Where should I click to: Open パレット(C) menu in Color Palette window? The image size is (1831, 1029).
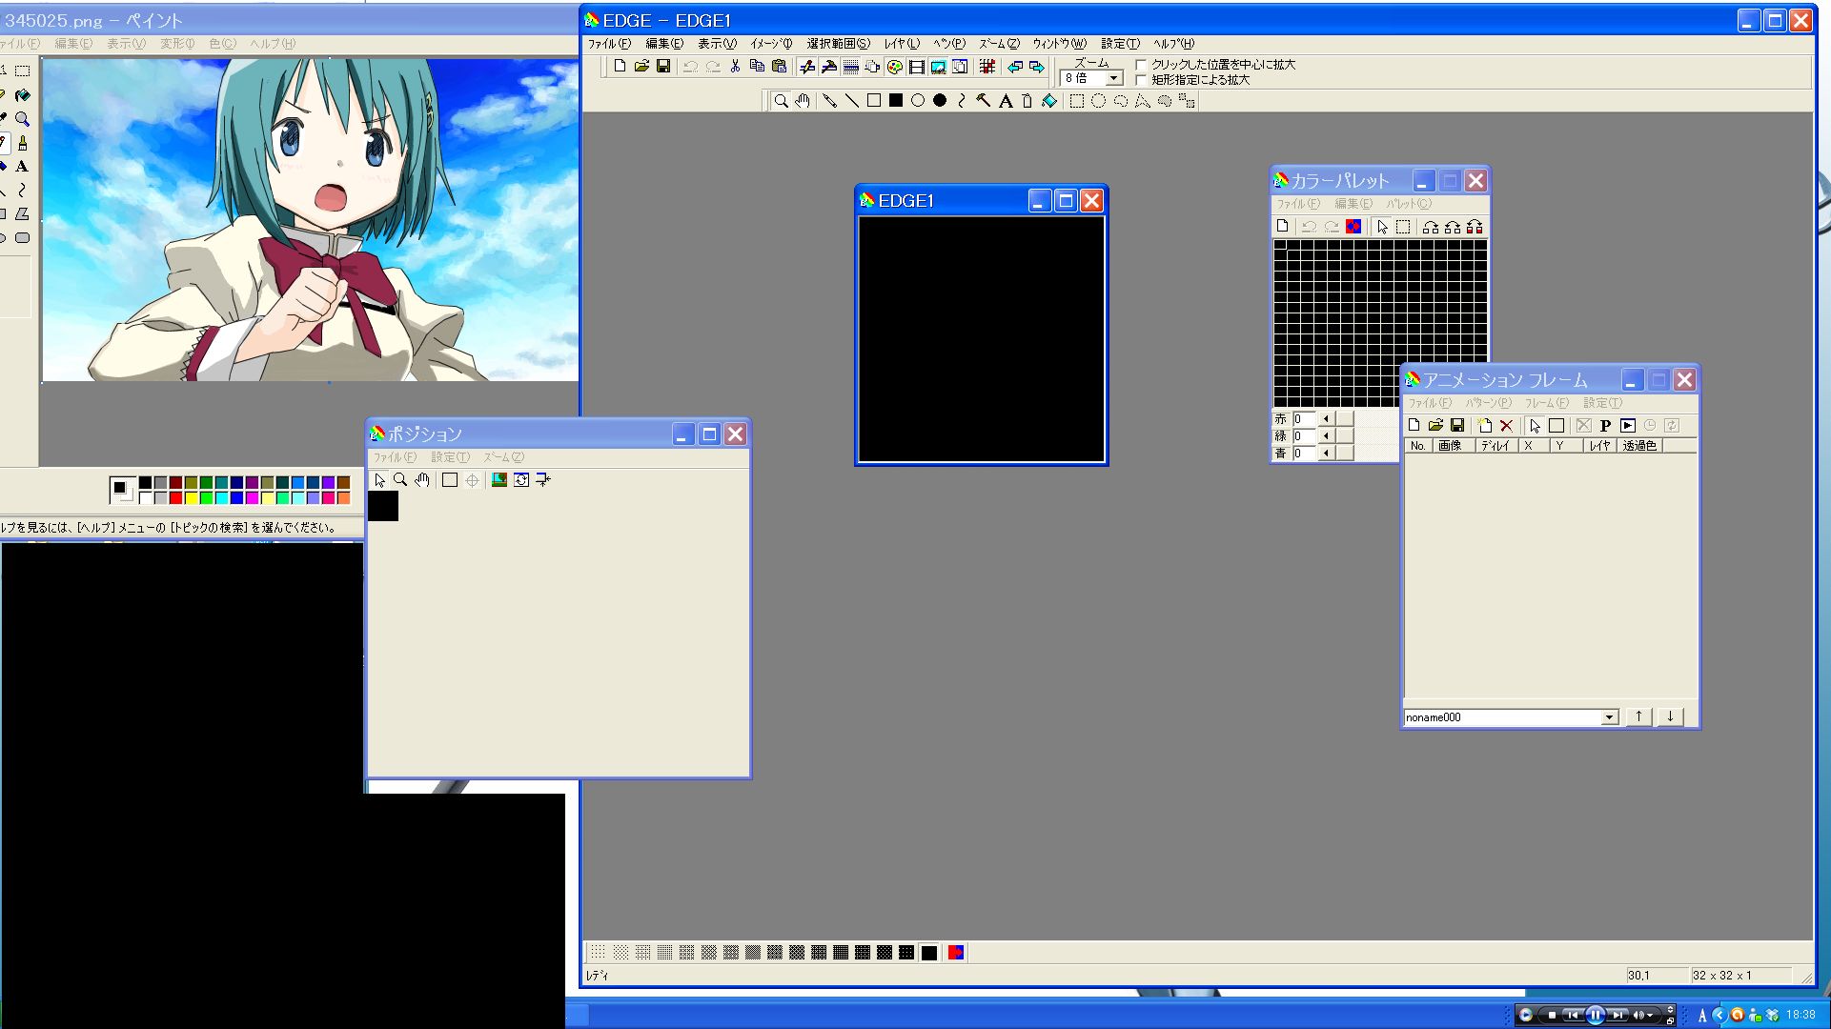pos(1408,204)
